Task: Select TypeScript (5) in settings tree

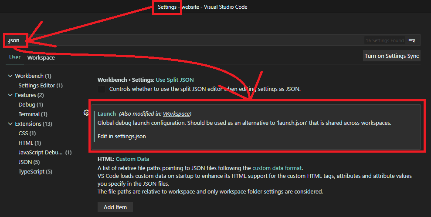Action: pyautogui.click(x=35, y=172)
